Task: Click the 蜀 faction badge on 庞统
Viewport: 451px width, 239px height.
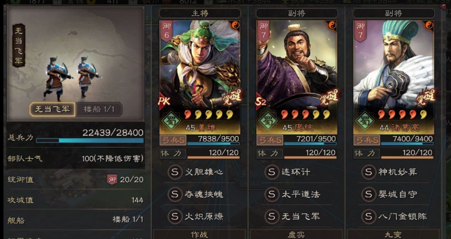Action: [268, 121]
